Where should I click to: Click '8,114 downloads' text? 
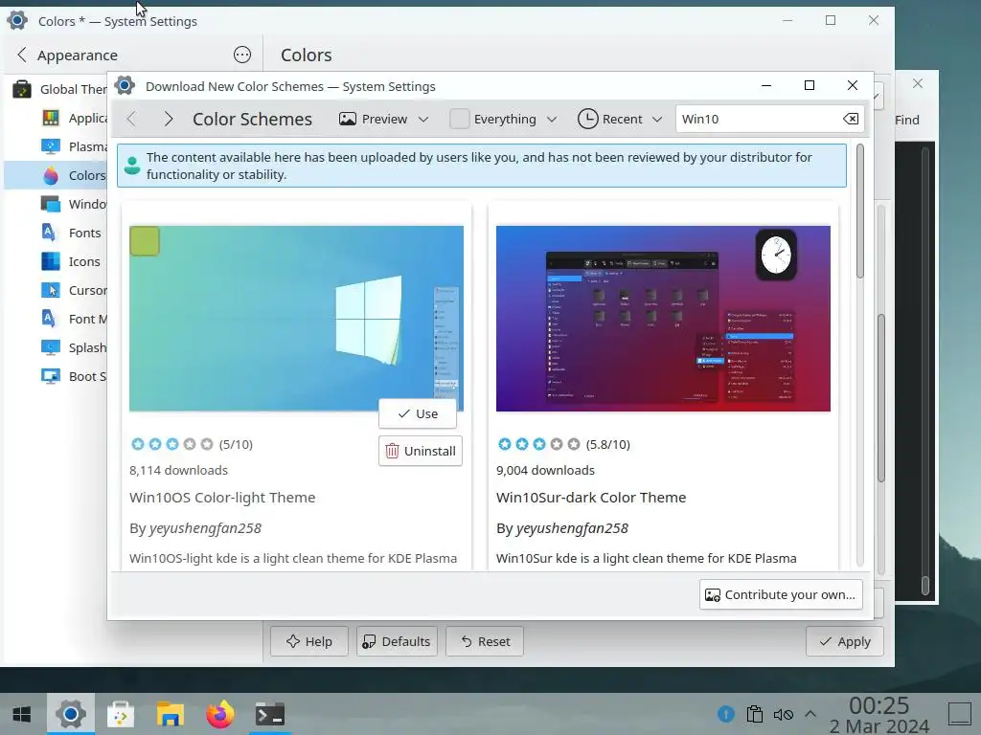click(x=178, y=470)
